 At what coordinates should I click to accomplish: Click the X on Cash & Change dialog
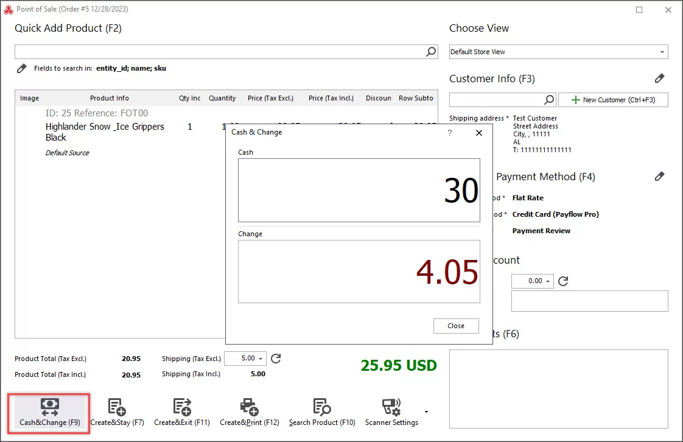(479, 133)
